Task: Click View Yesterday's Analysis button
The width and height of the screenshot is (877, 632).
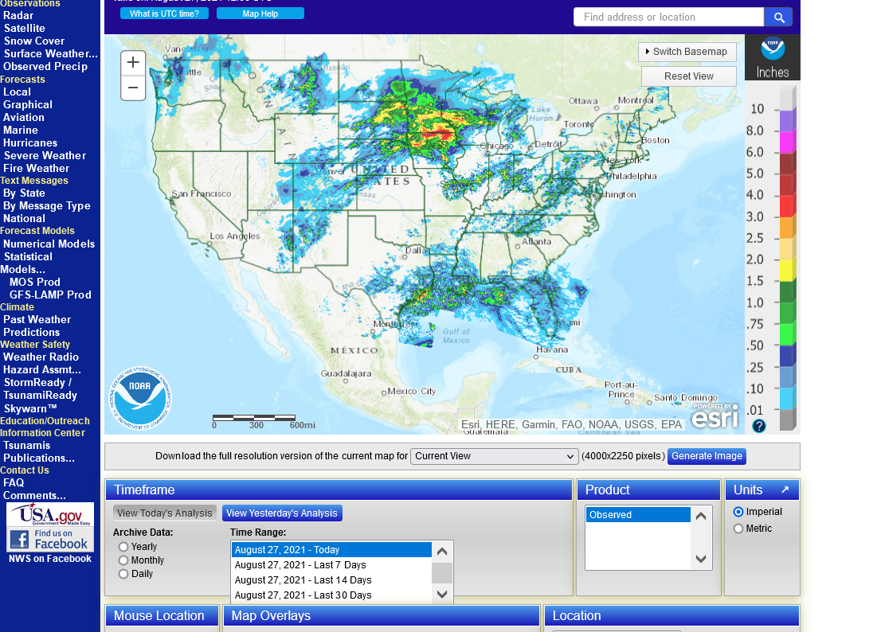Action: click(282, 513)
